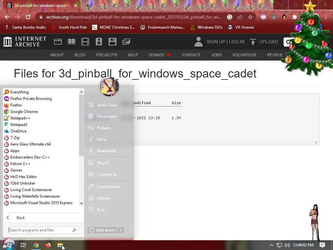The image size is (333, 250).
Task: Open the volume control in system tray
Action: coord(287,245)
